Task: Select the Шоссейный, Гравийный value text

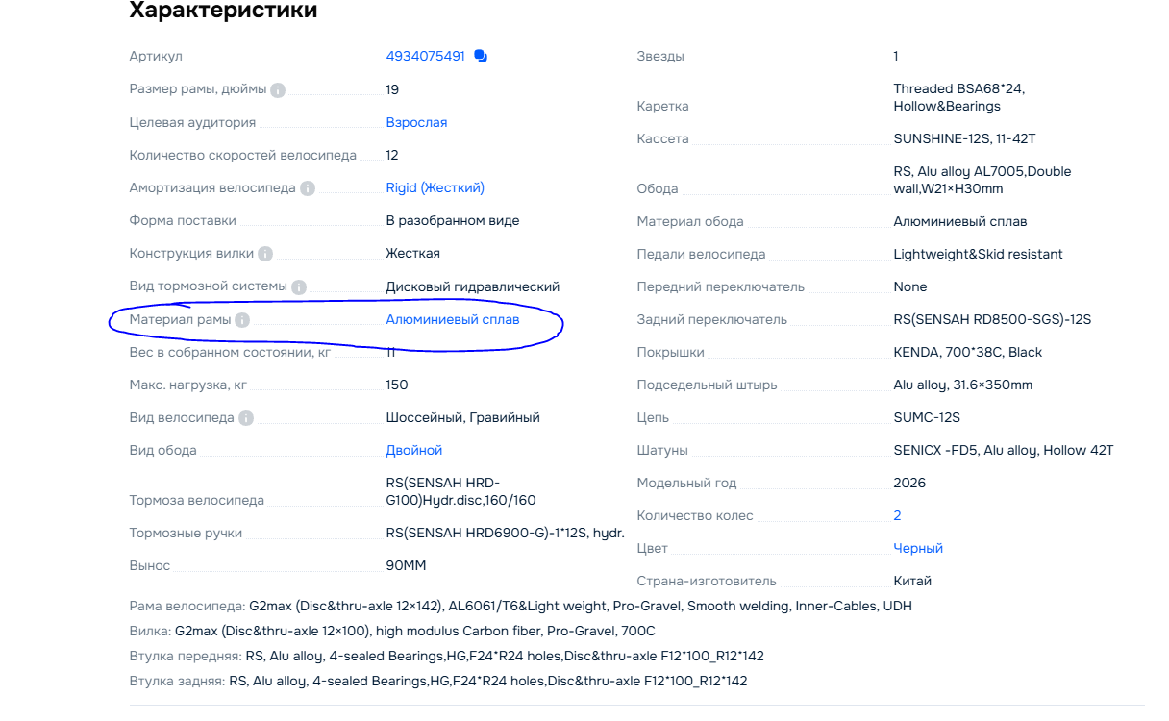Action: [x=463, y=417]
